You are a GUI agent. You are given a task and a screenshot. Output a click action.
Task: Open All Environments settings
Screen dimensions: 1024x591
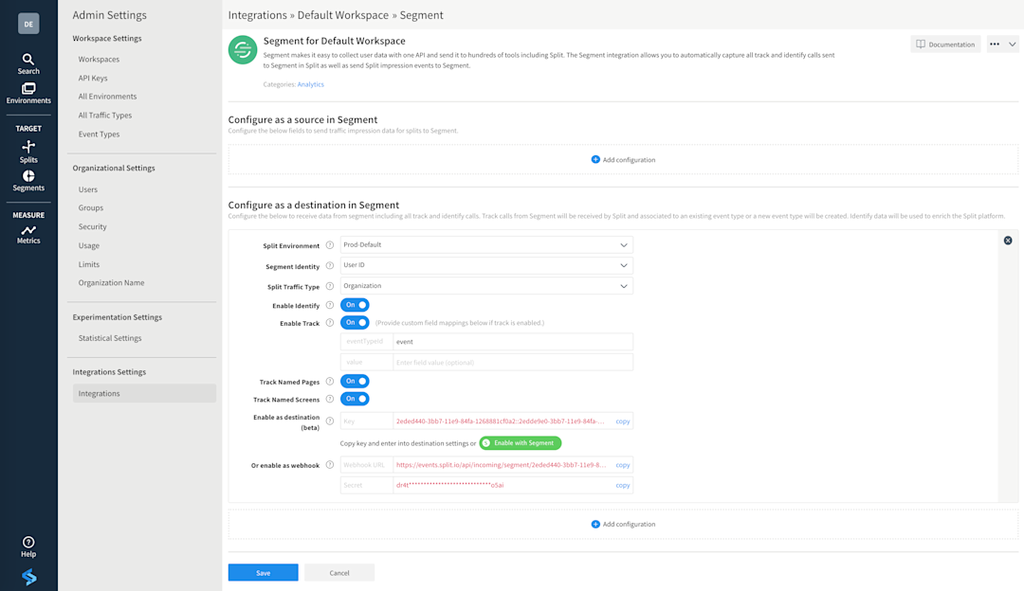(x=107, y=97)
